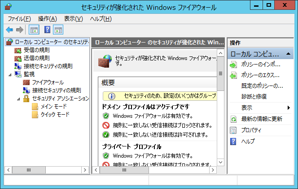
Task: Select the 監視 node
Action: point(29,74)
